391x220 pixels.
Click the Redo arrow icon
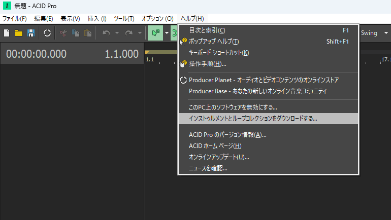(128, 33)
